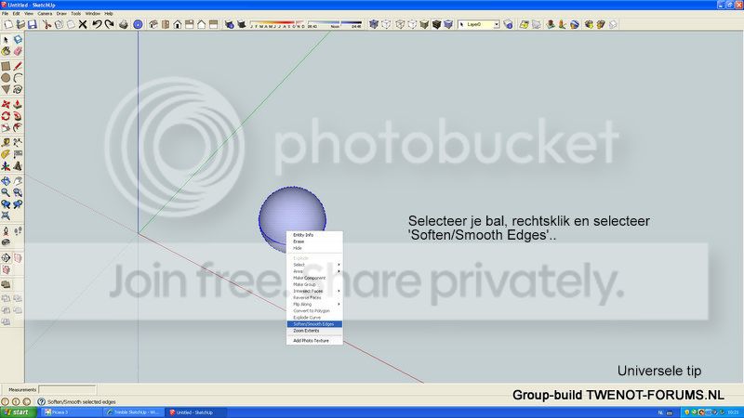Select Add Photo Texture menu entry

coord(314,341)
